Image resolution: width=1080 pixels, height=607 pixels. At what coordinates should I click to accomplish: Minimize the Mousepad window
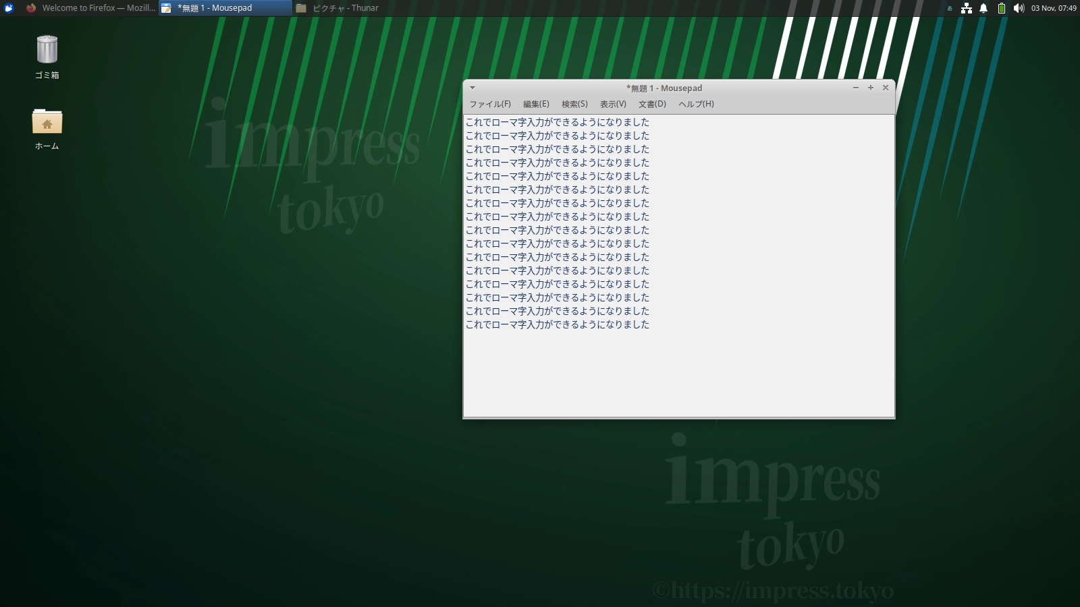[856, 88]
